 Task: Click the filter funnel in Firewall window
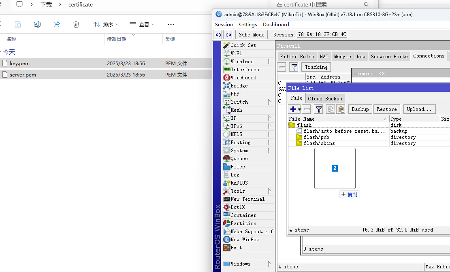coord(294,67)
